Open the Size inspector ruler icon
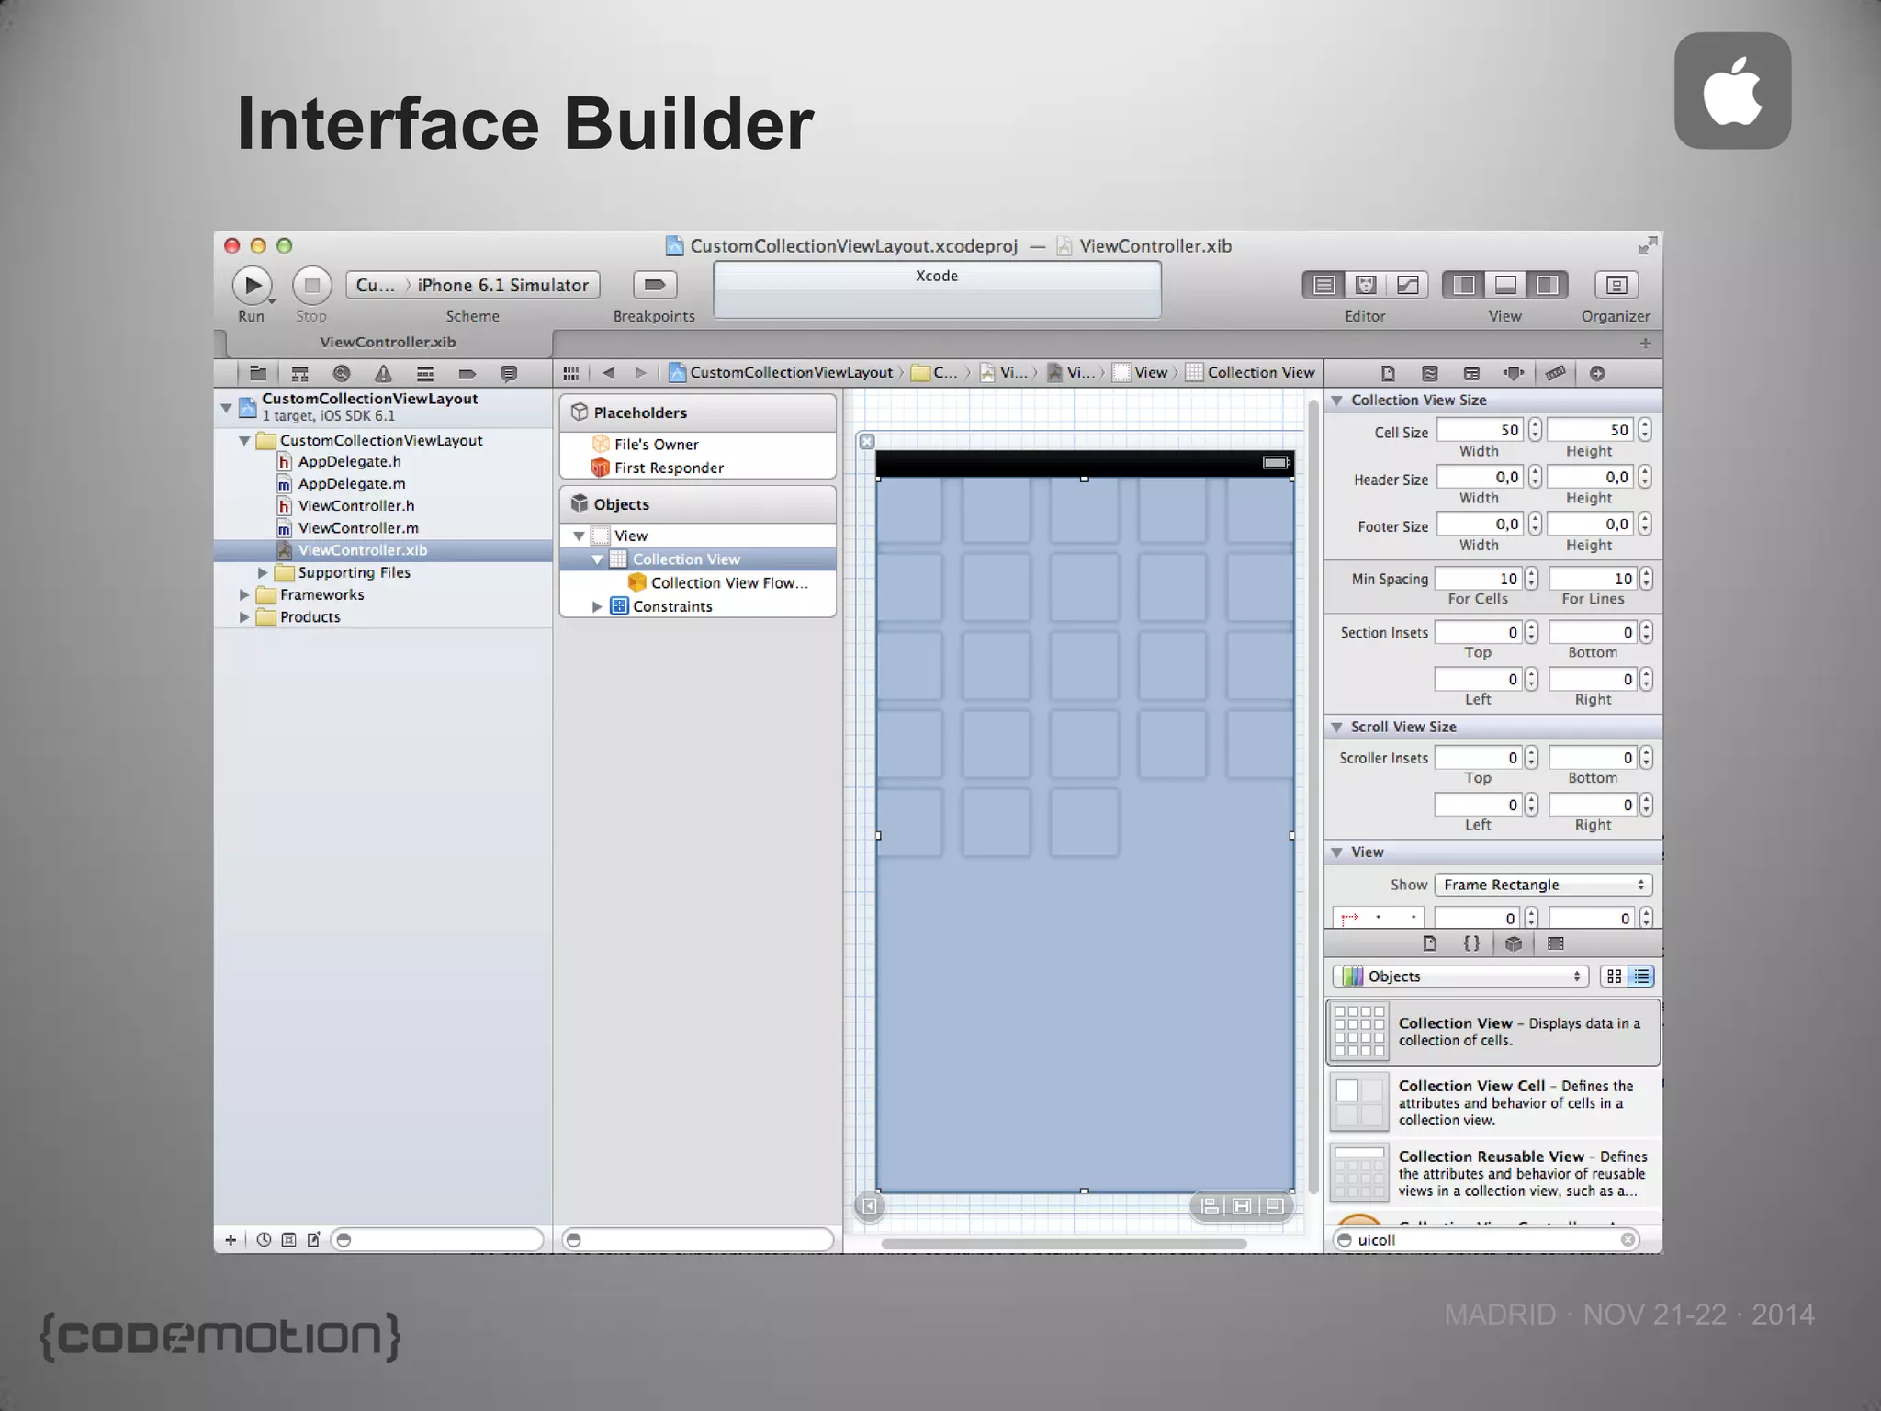This screenshot has width=1881, height=1411. [x=1555, y=374]
